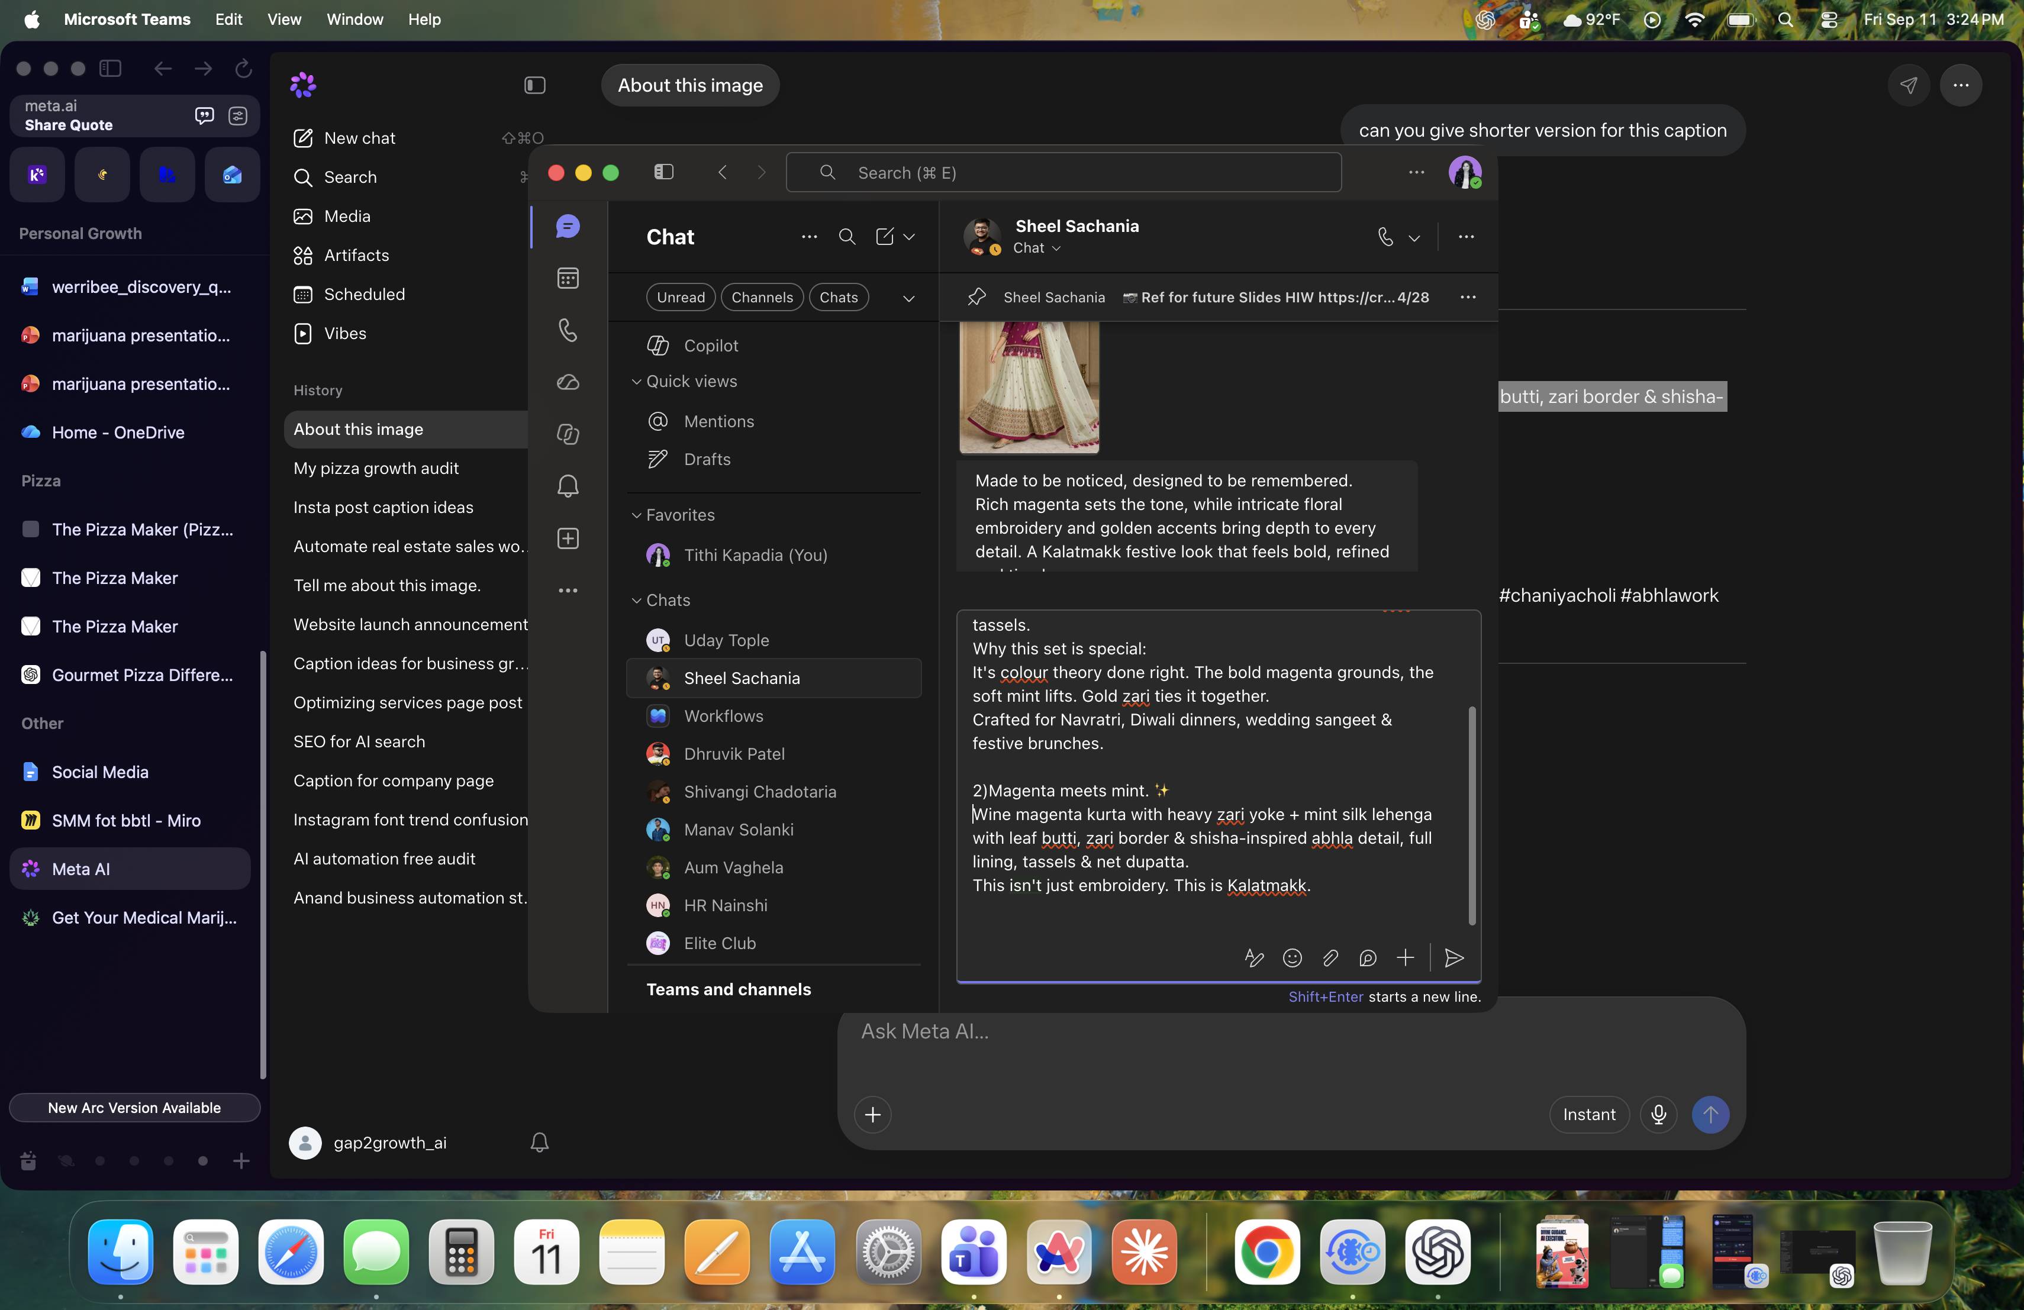Open the Window menu in menu bar
Image resolution: width=2024 pixels, height=1310 pixels.
coord(354,19)
